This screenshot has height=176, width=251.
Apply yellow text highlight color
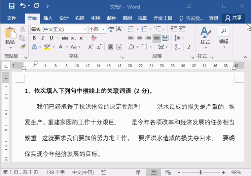(x=47, y=47)
